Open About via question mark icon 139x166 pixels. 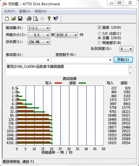pos(49,19)
